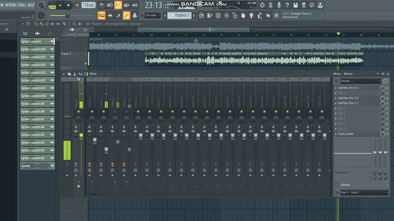
Task: Toggle the orange link group icon
Action: coord(126,15)
